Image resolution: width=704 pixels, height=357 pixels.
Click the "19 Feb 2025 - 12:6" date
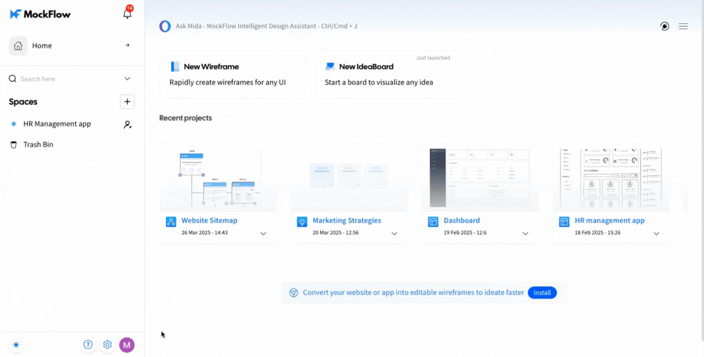(465, 233)
